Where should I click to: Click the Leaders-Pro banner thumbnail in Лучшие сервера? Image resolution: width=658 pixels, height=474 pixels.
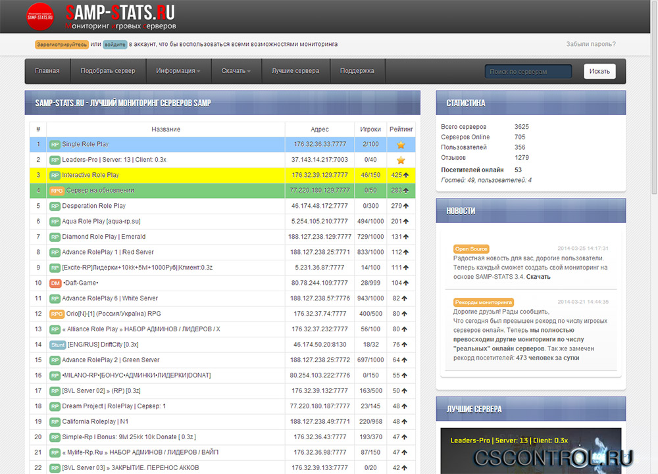[x=531, y=451]
